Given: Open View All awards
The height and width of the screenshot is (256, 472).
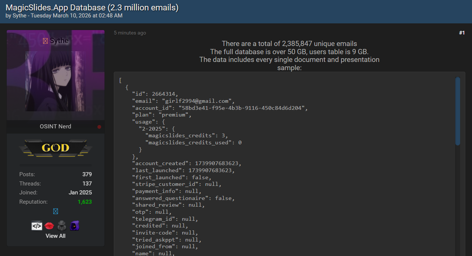Looking at the screenshot, I should (55, 236).
